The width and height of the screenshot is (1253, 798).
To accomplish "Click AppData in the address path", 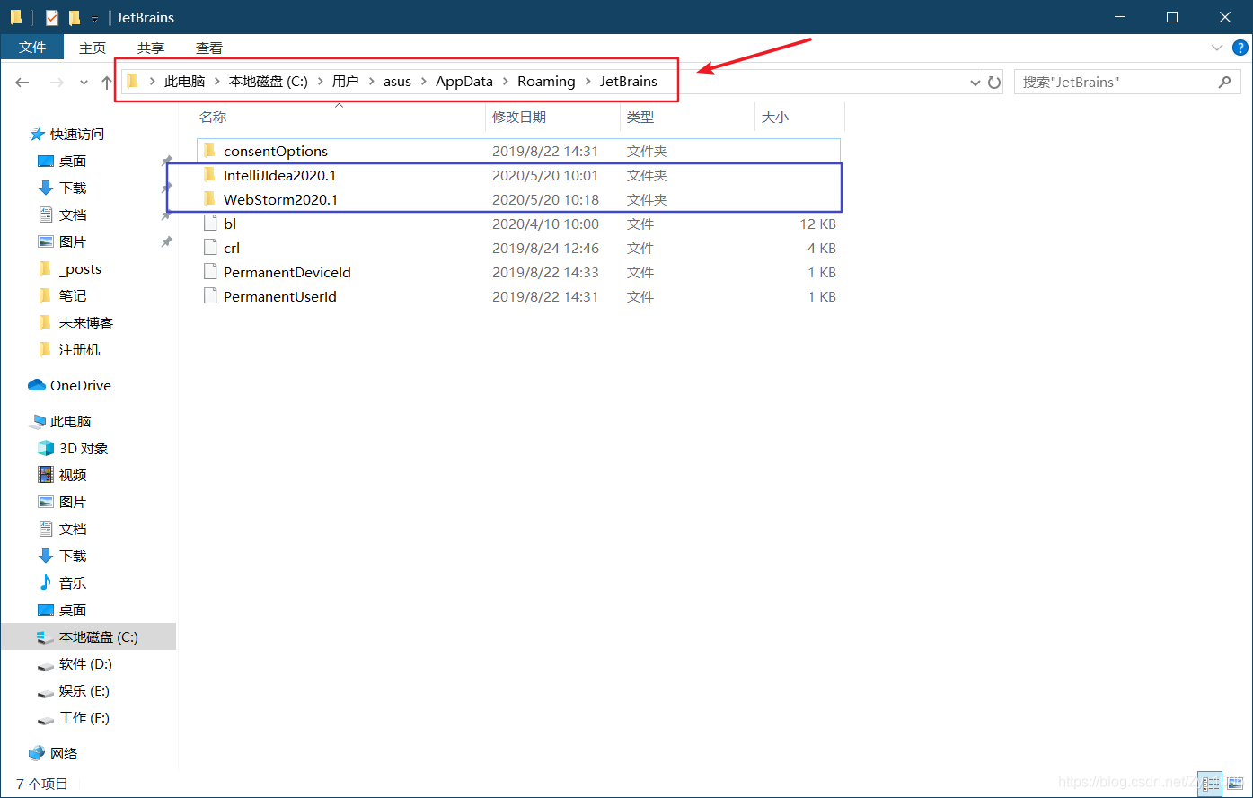I will click(464, 82).
